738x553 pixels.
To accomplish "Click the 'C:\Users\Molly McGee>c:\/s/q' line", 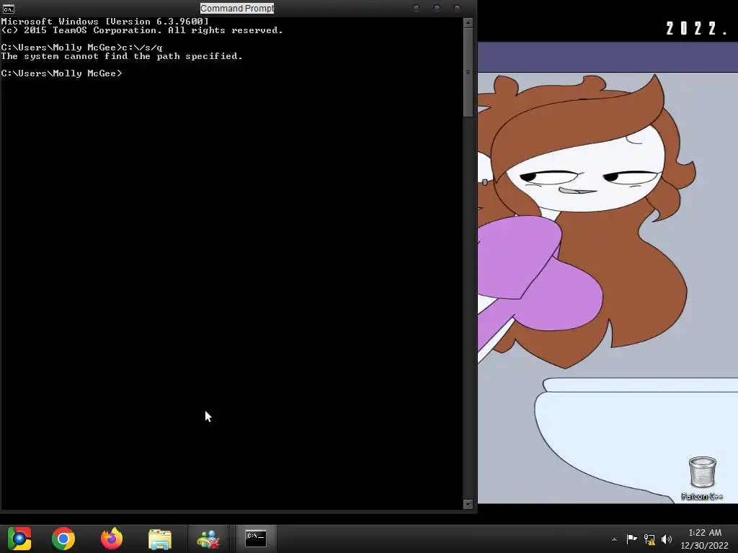I will point(81,48).
